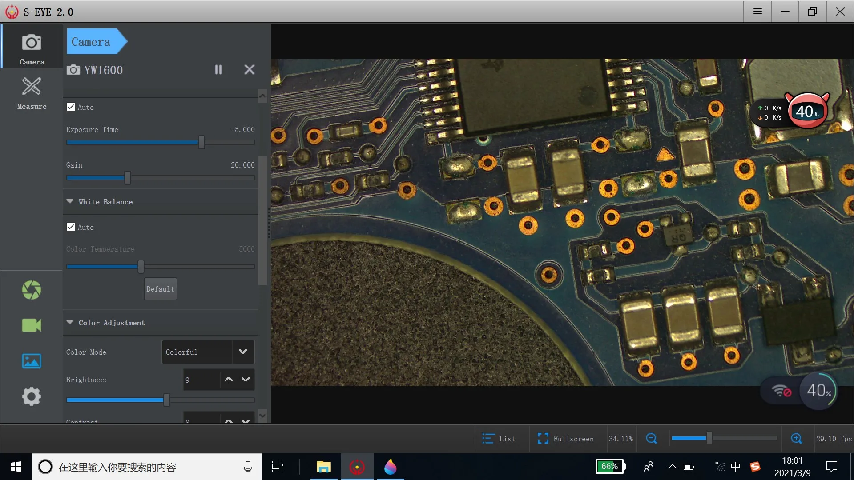Click the Default white balance button
854x480 pixels.
click(x=160, y=289)
